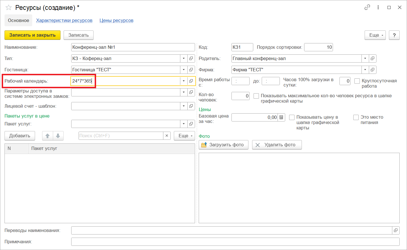407x250 pixels.
Task: Save with the Записать button
Action: click(x=79, y=35)
